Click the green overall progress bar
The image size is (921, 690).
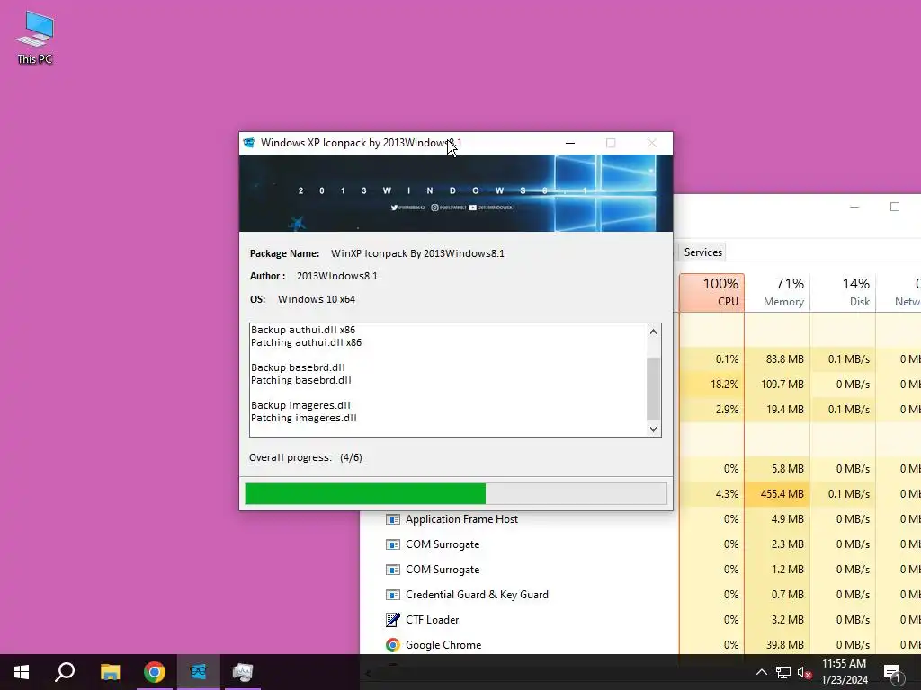pyautogui.click(x=456, y=493)
